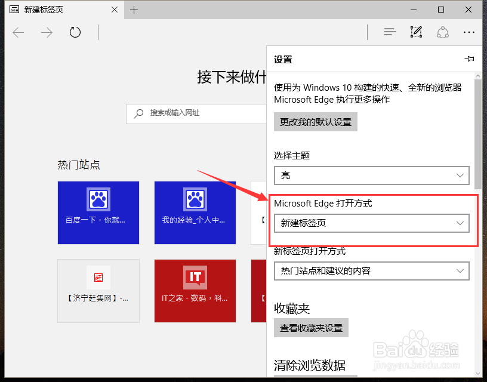Click the settings pane scrollbar thumb
Screen dimensions: 487x382
point(477,134)
